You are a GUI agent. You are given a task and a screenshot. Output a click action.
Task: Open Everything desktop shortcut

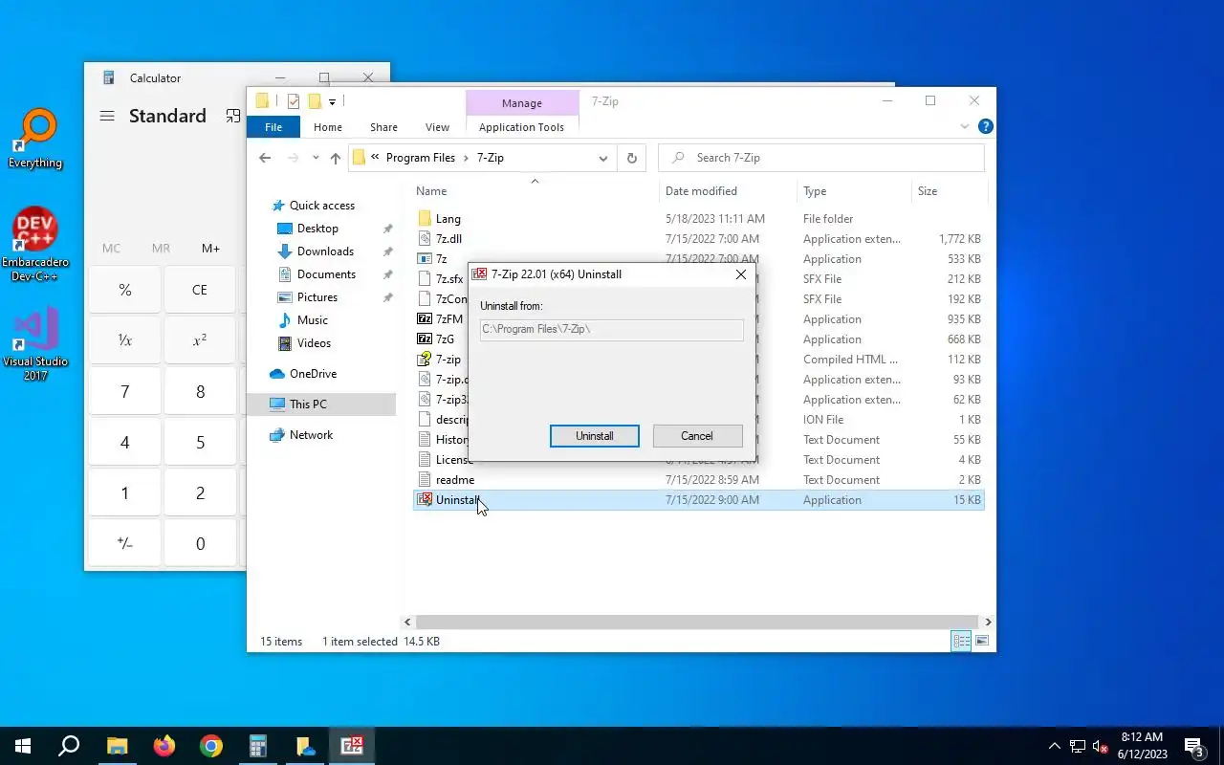(x=35, y=139)
